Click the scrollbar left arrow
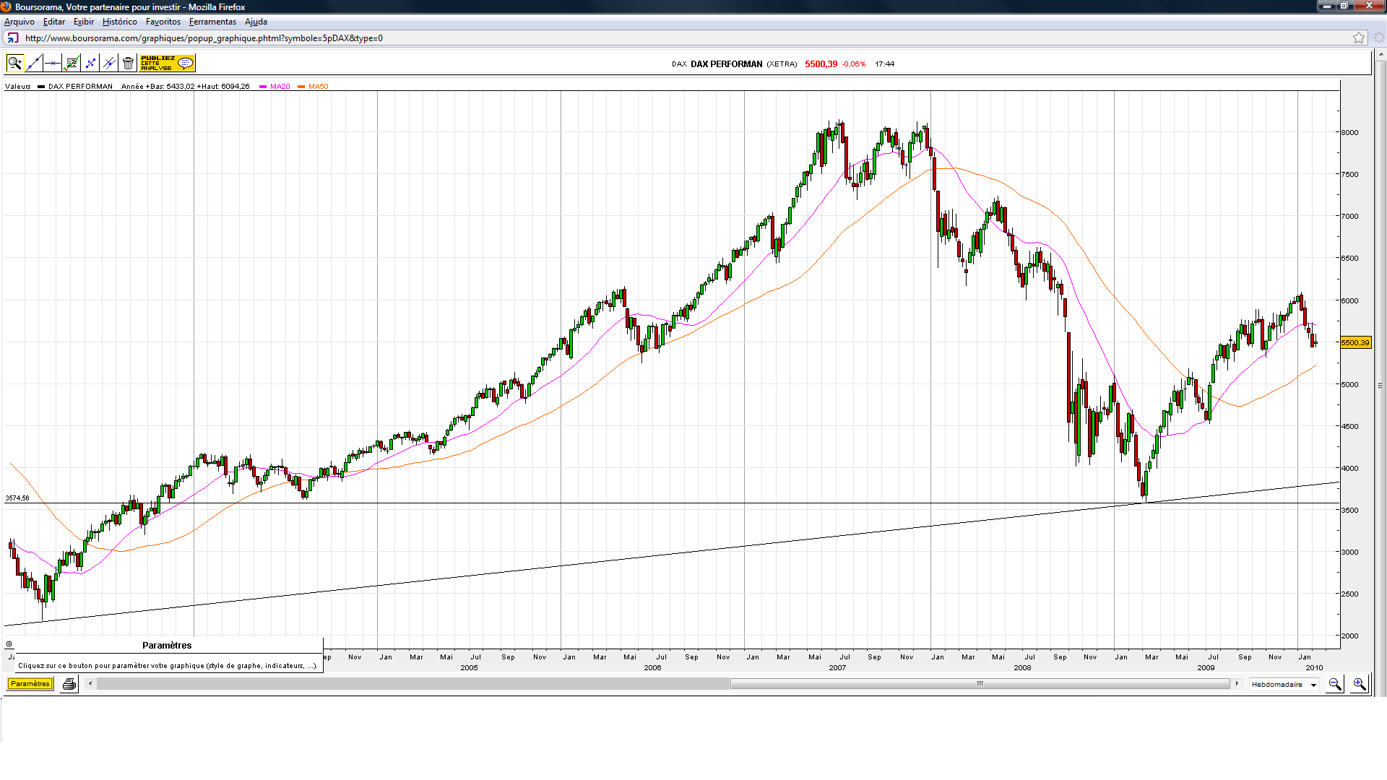Viewport: 1387px width, 780px height. tap(90, 684)
